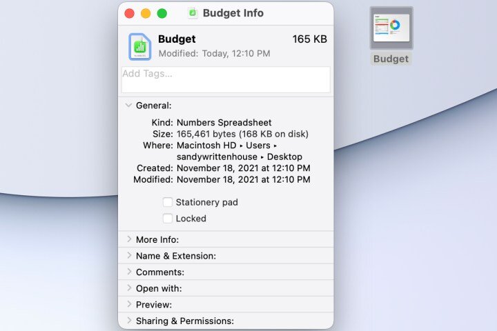Expand the Name & Extension section

(x=129, y=255)
